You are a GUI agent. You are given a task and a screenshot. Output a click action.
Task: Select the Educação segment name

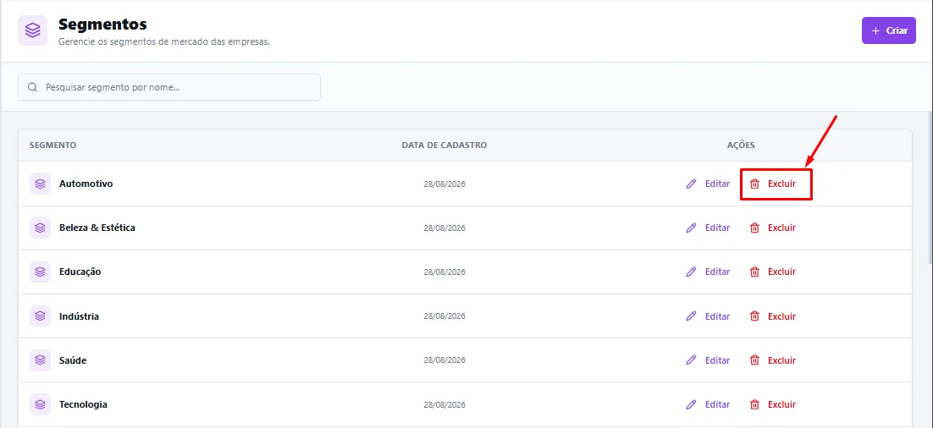[x=80, y=272]
